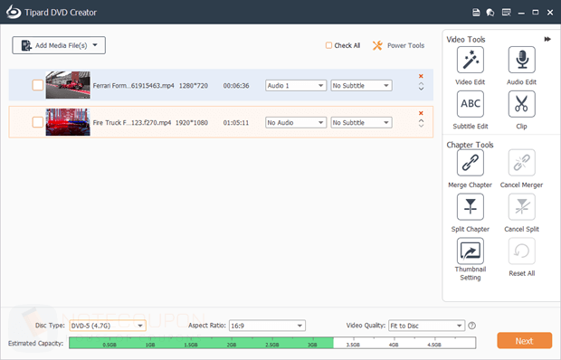Select the Ferrari Form..61915463.mp4 filename

(x=133, y=86)
